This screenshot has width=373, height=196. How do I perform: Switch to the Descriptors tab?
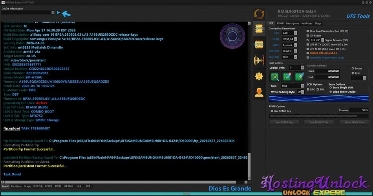293,24
